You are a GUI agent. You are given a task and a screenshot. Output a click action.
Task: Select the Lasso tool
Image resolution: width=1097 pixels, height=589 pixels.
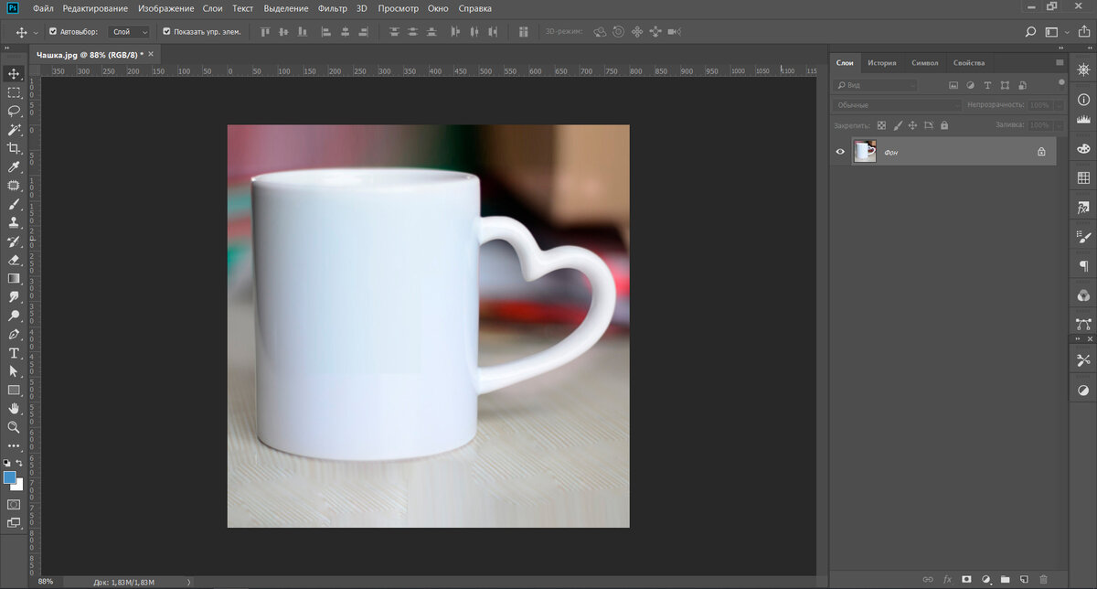tap(14, 111)
